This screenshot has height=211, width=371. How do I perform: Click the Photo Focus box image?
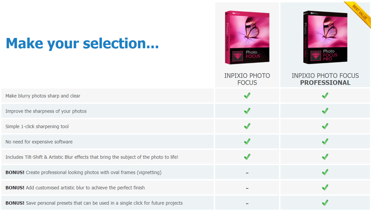coord(247,37)
